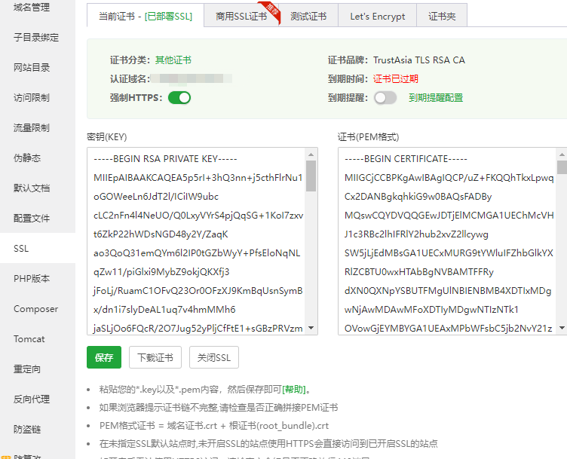
Task: Switch to 当前证书 tab
Action: click(146, 17)
